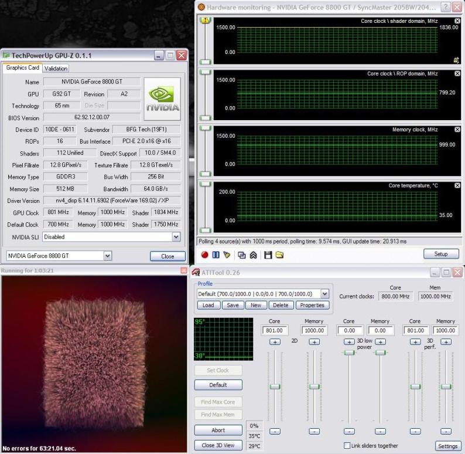
Task: Click the GPU-Z title bar icon
Action: tap(6, 55)
